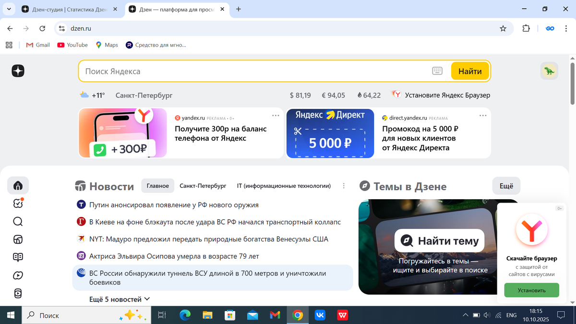
Task: Open the articles feed icon in the sidebar
Action: tap(18, 239)
